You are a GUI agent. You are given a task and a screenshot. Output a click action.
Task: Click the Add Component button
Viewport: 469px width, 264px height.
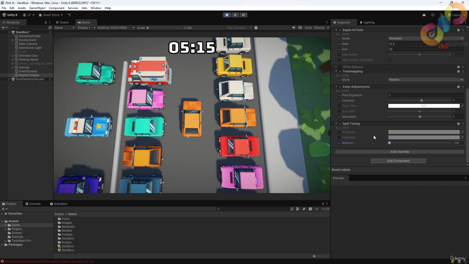(398, 161)
